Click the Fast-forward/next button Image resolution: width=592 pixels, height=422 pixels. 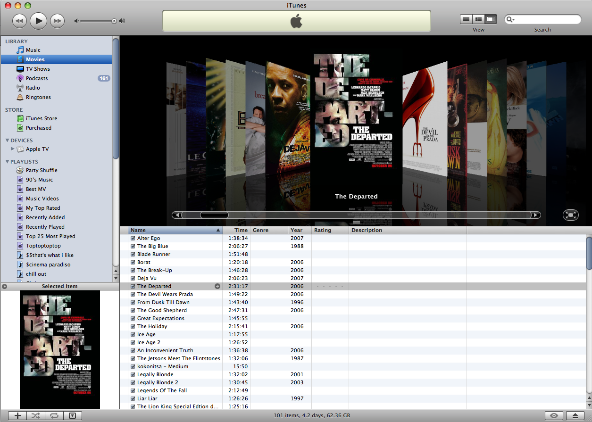coord(57,20)
